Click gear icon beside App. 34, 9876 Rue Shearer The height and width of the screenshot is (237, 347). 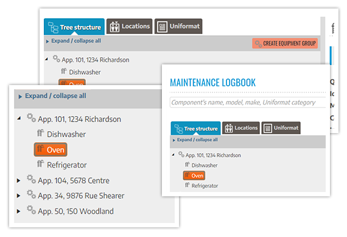[31, 194]
